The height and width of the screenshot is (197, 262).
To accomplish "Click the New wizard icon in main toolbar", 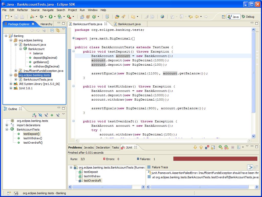I will (7, 17).
